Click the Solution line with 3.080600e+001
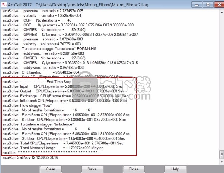224x173 pixels. [64, 120]
